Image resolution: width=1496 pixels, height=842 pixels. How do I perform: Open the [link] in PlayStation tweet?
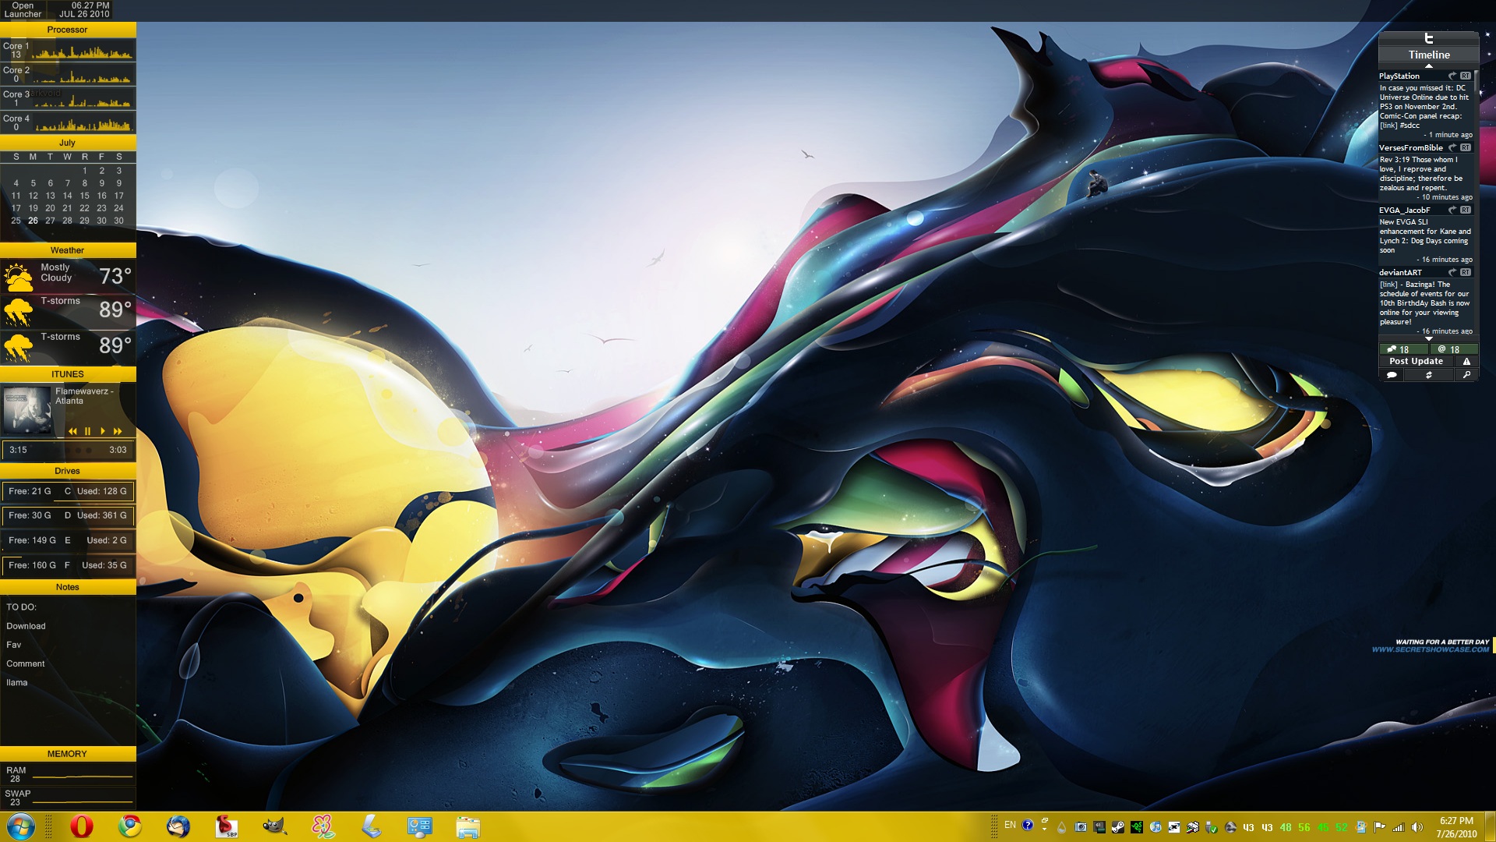click(1388, 126)
